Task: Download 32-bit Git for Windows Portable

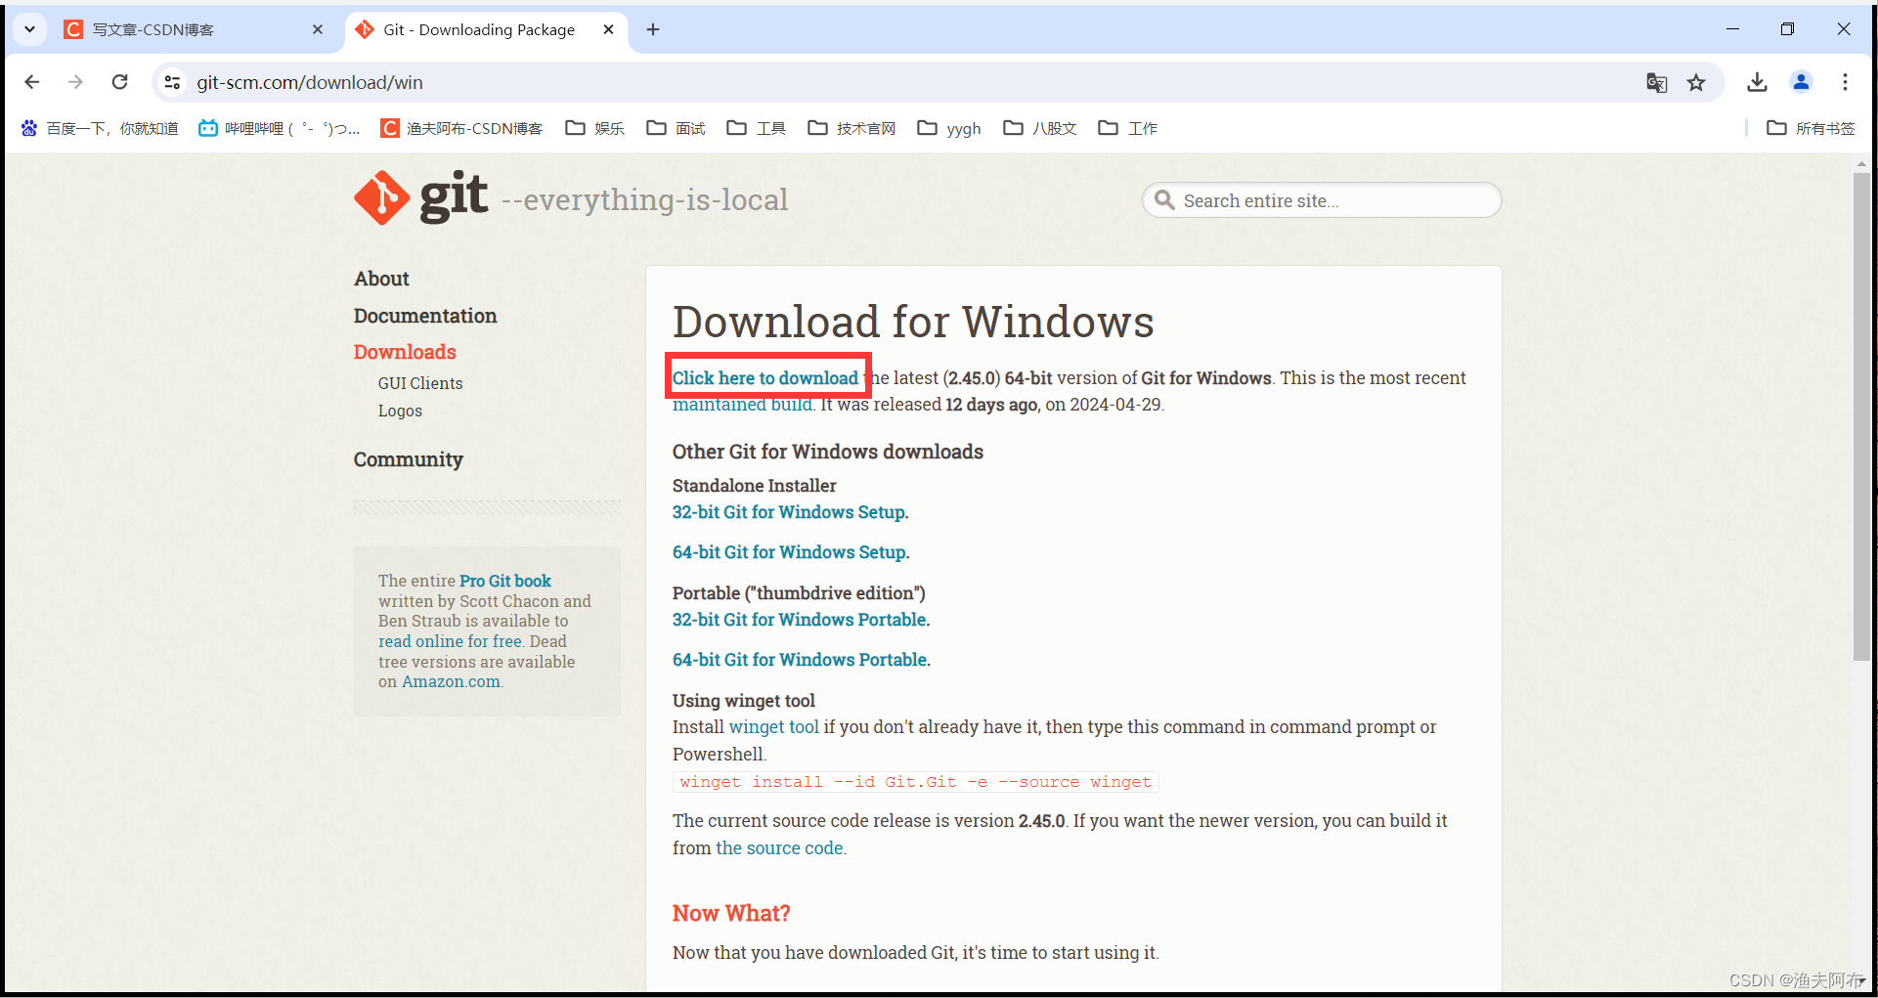Action: 800,620
